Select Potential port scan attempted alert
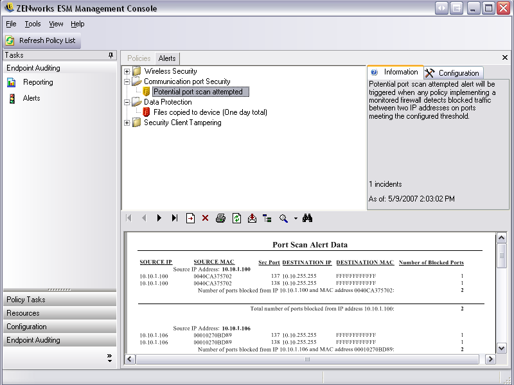514x385 pixels. [200, 92]
